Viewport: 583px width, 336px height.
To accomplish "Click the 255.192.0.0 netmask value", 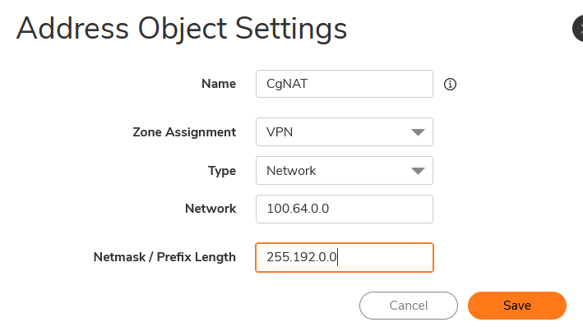I will [x=303, y=257].
